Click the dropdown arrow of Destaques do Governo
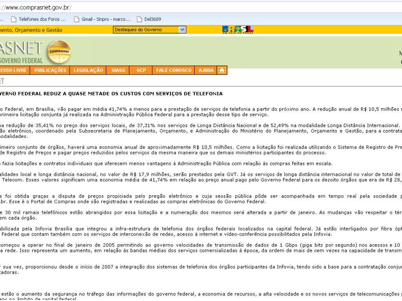 pyautogui.click(x=182, y=30)
